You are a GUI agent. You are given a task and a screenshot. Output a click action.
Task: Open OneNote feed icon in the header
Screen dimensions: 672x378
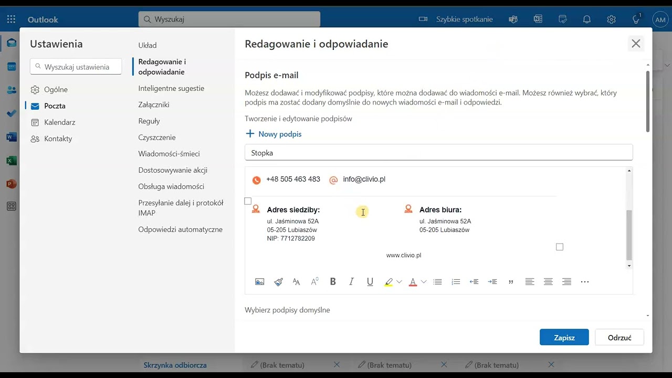pos(538,19)
